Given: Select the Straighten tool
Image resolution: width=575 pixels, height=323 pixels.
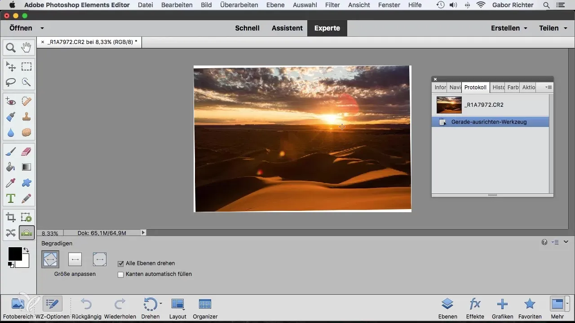Looking at the screenshot, I should (27, 233).
